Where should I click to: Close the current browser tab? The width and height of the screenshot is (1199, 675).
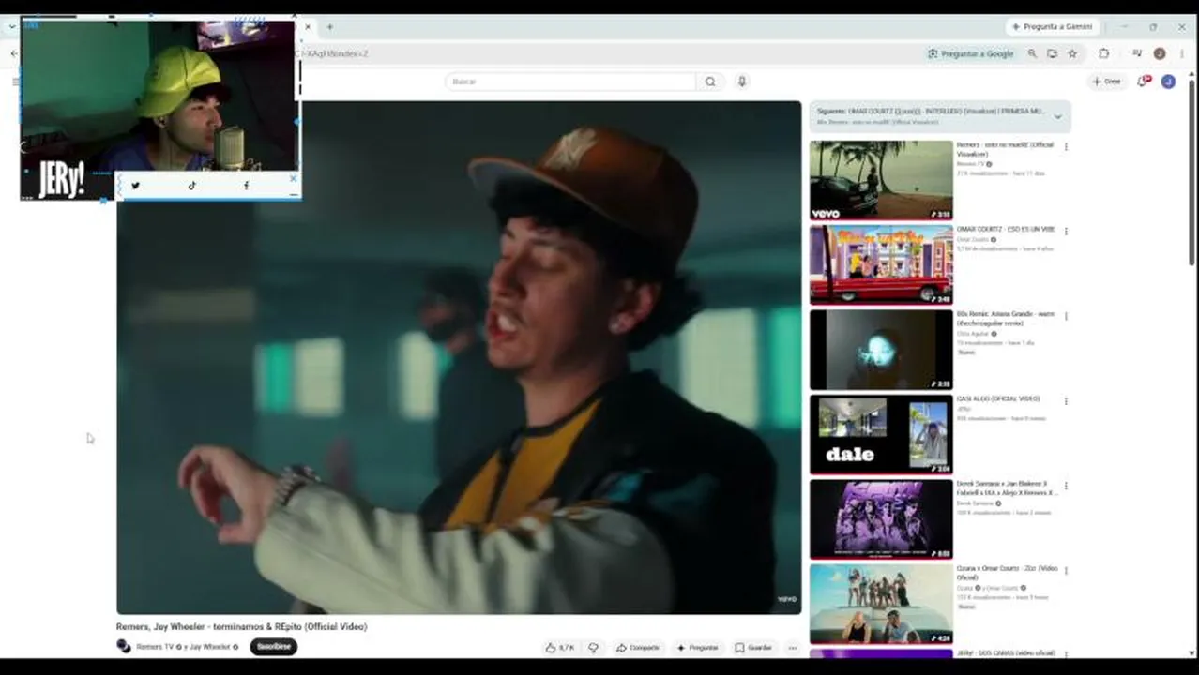tap(308, 27)
